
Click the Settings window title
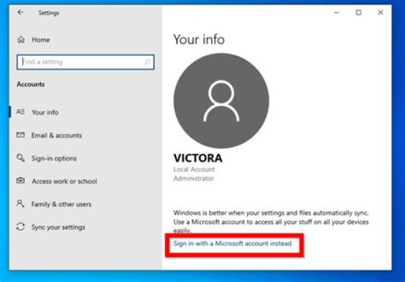point(48,13)
